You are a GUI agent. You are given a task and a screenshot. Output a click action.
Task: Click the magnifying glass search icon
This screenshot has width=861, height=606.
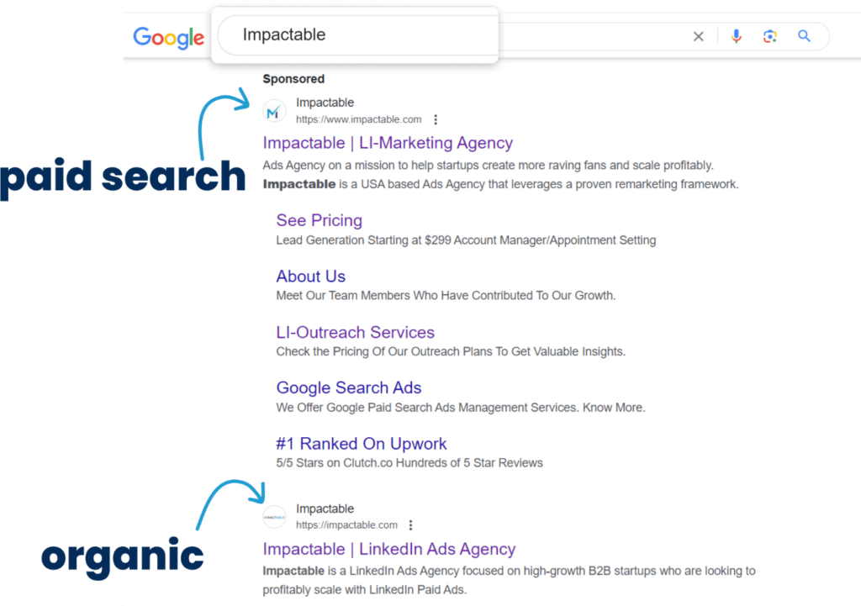pos(804,36)
